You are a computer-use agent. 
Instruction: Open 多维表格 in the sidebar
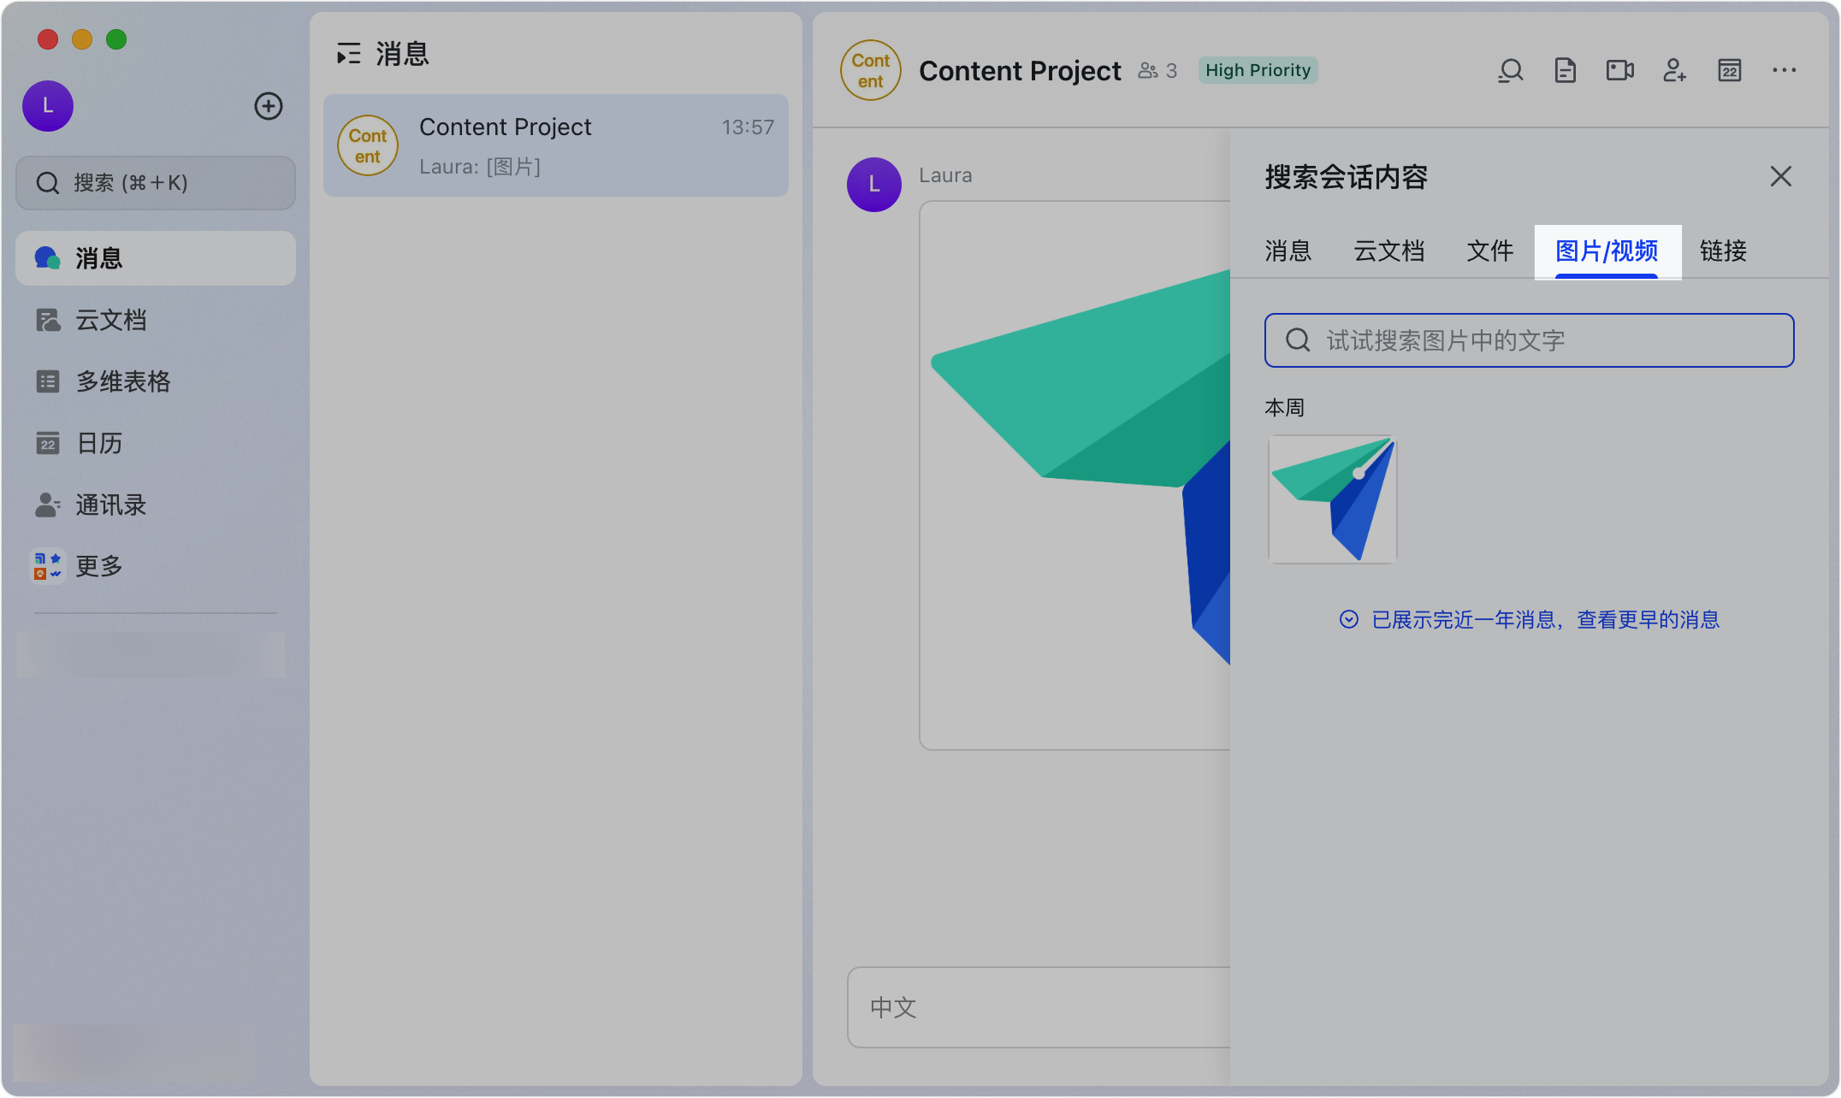pos(122,381)
